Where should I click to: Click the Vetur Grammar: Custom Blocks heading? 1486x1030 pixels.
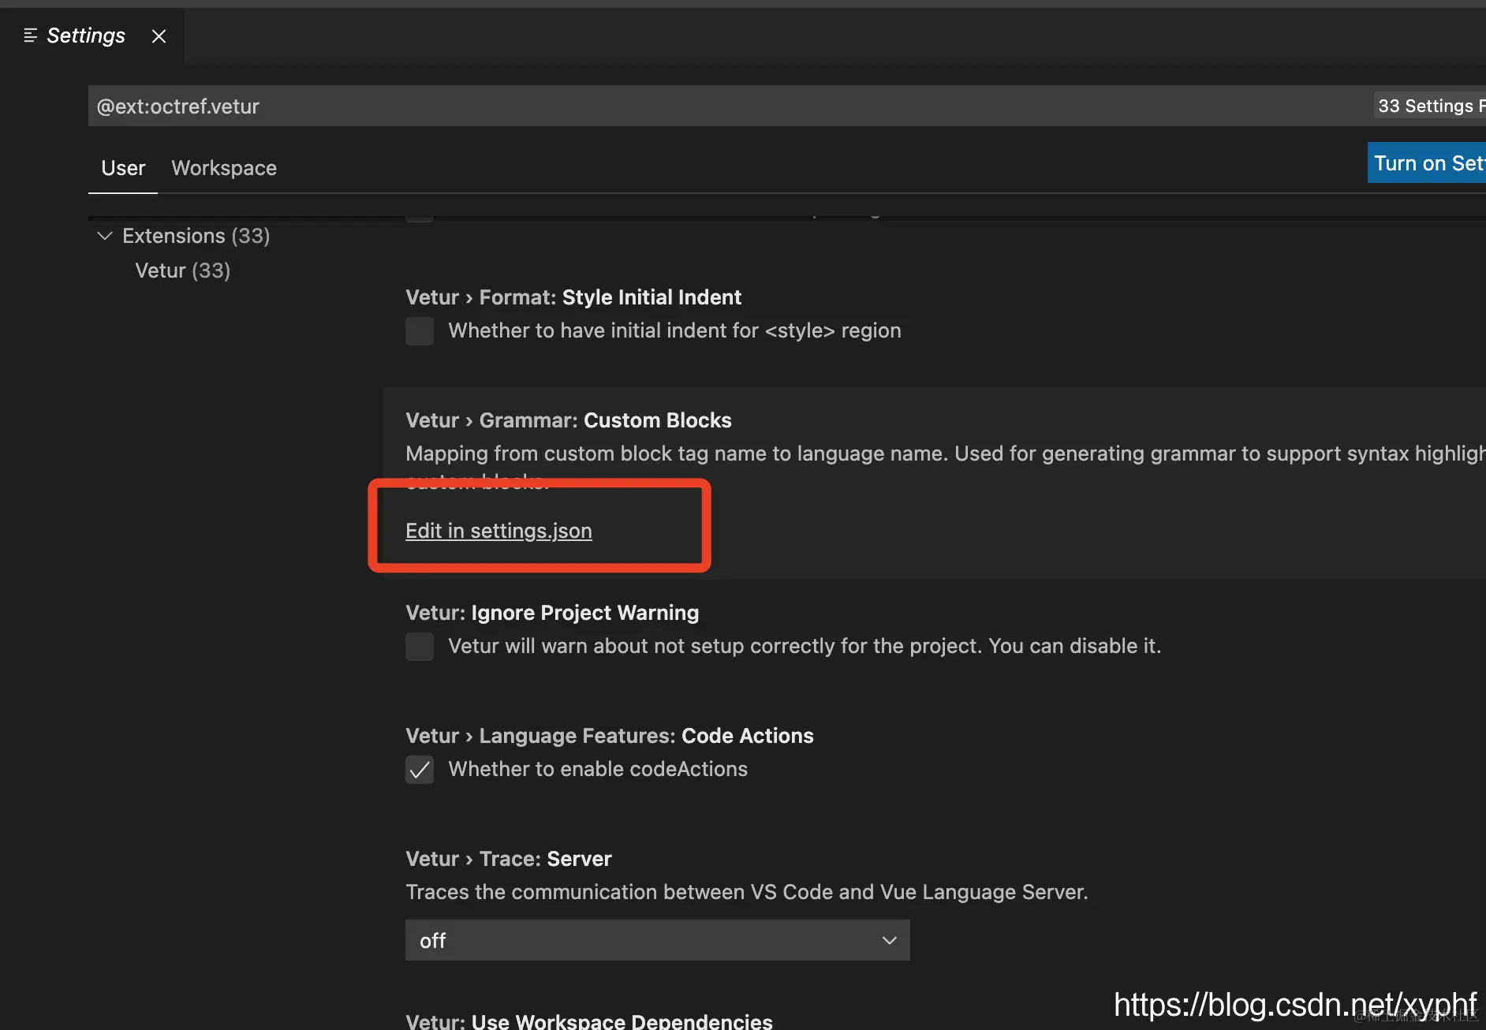[569, 420]
